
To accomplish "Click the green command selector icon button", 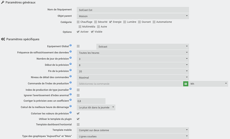I will tap(186, 84).
